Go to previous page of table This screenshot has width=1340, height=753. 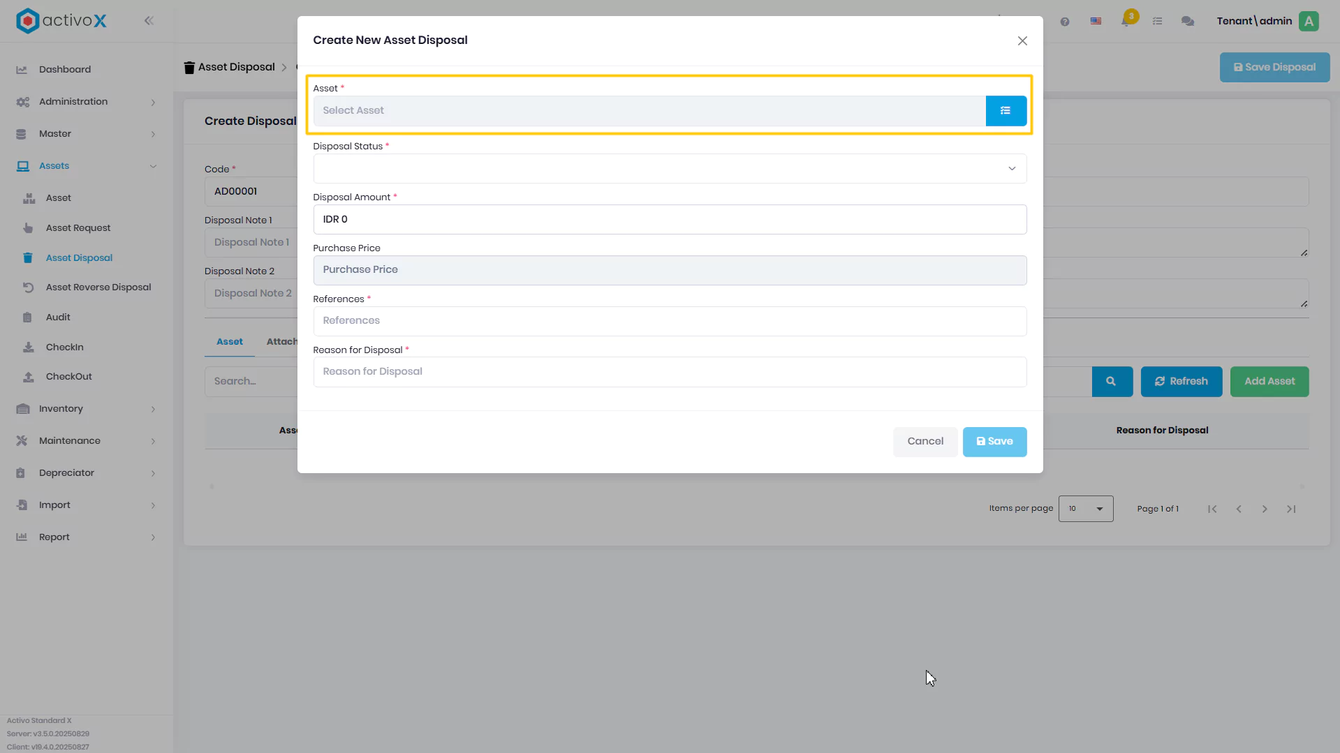click(1239, 509)
